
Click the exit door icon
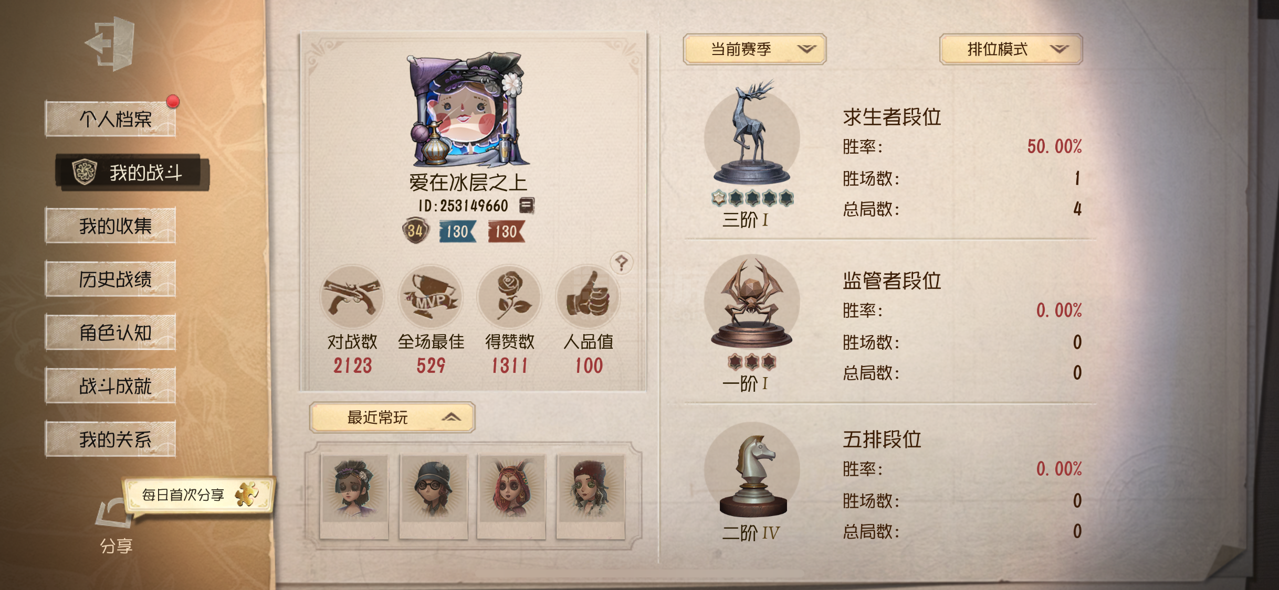coord(111,44)
